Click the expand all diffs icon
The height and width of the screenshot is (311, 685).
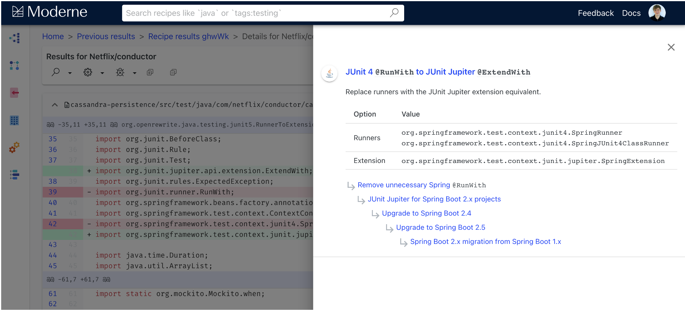click(150, 72)
